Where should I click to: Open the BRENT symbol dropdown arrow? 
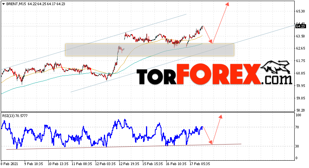(x=3, y=4)
